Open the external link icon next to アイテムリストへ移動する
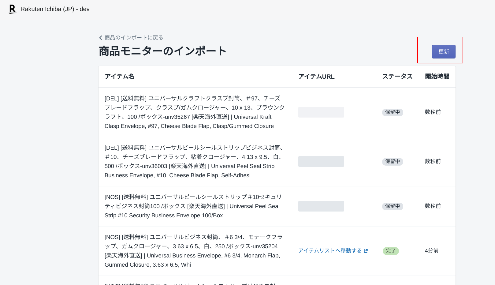Viewport: 495px width, 285px height. (x=366, y=251)
